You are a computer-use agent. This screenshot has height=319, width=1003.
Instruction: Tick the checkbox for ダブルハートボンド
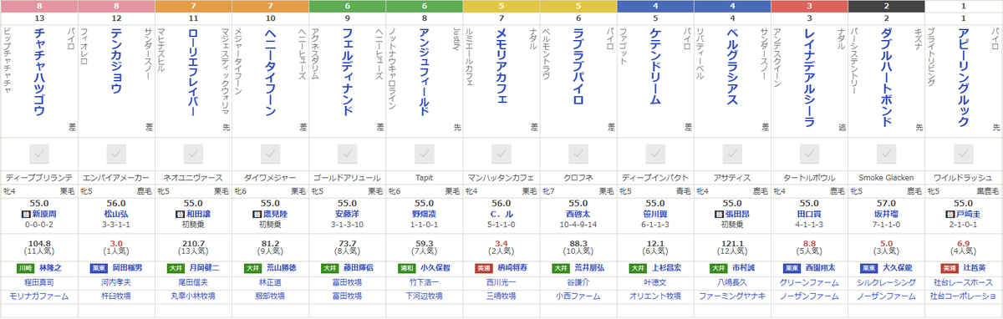887,154
